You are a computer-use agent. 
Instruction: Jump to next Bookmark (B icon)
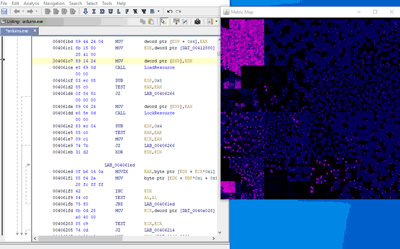152,11
